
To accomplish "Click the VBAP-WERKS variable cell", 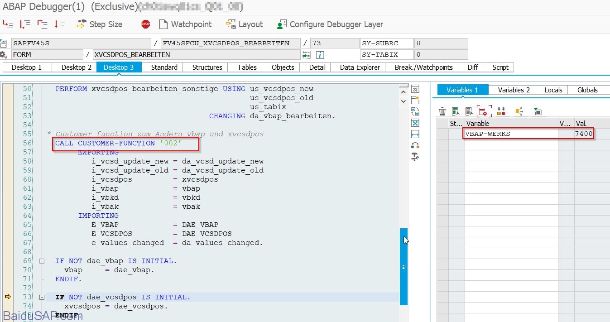I will 511,134.
